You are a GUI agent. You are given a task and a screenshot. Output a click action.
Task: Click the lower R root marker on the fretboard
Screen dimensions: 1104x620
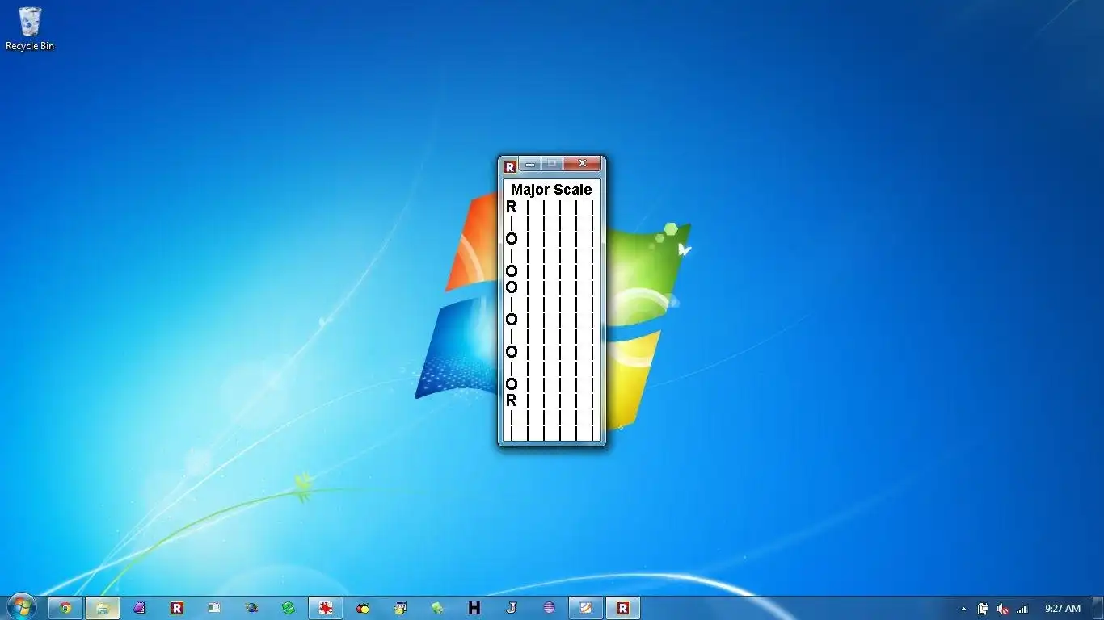pos(511,400)
